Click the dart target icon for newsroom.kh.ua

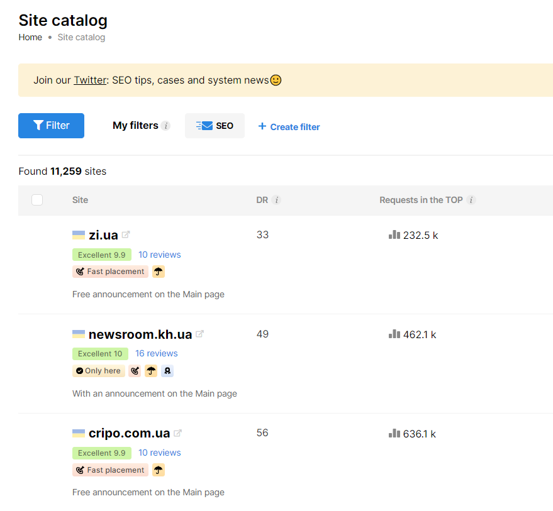pyautogui.click(x=135, y=371)
